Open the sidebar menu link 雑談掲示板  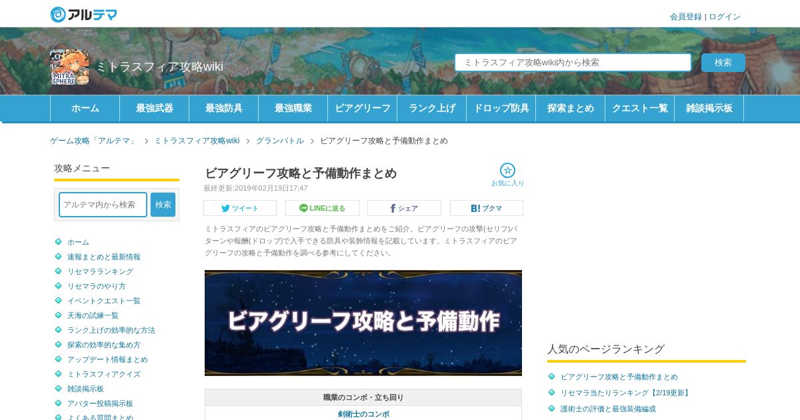tap(85, 389)
